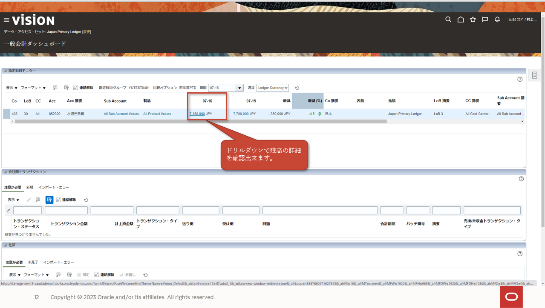545x308 pixels.
Task: Select 注意が必要 tab in 仕訳 panel
Action: (14, 262)
